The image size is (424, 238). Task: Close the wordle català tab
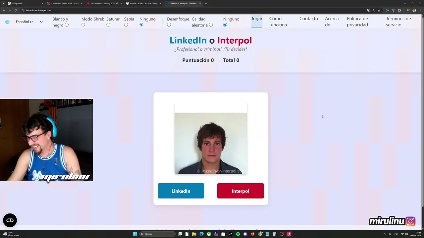(x=161, y=3)
